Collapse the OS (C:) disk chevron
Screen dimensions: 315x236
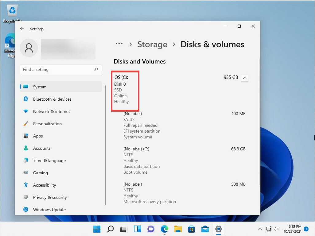244,78
